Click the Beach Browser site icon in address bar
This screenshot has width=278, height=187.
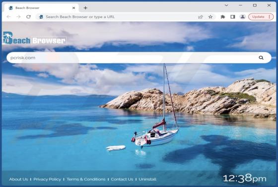[x=41, y=17]
